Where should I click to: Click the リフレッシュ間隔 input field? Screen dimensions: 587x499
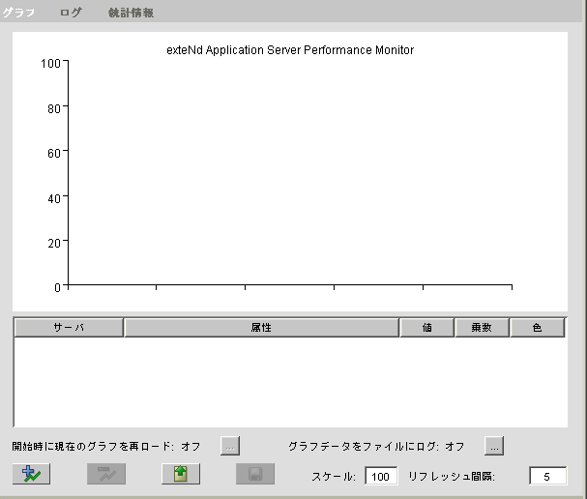click(548, 476)
